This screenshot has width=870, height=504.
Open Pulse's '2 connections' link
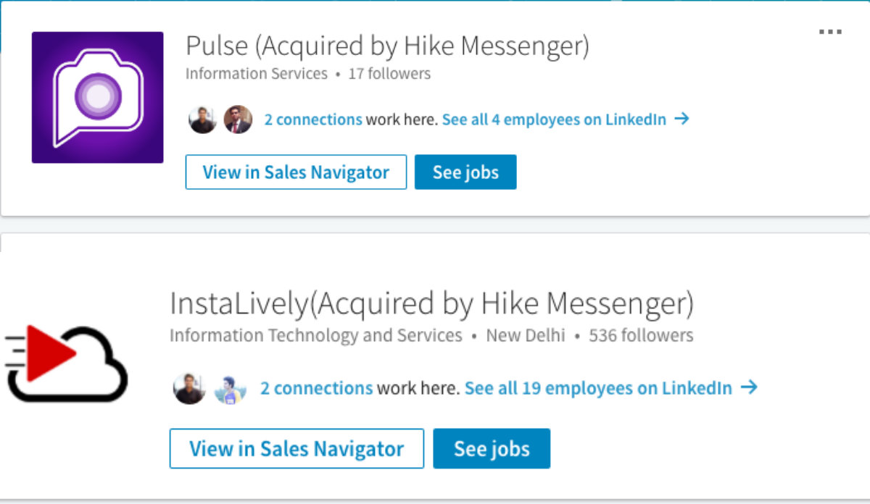coord(312,119)
